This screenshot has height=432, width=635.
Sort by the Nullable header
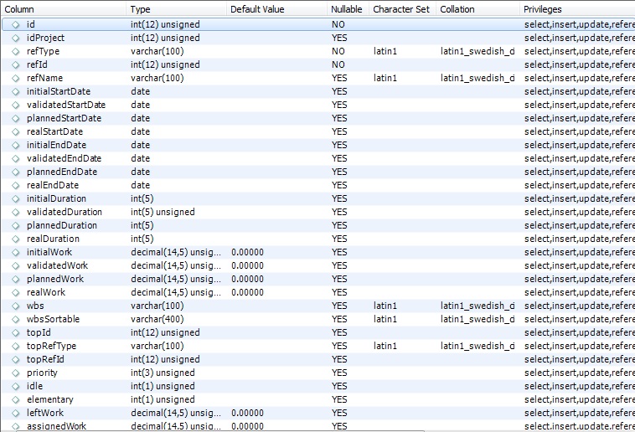click(x=347, y=9)
